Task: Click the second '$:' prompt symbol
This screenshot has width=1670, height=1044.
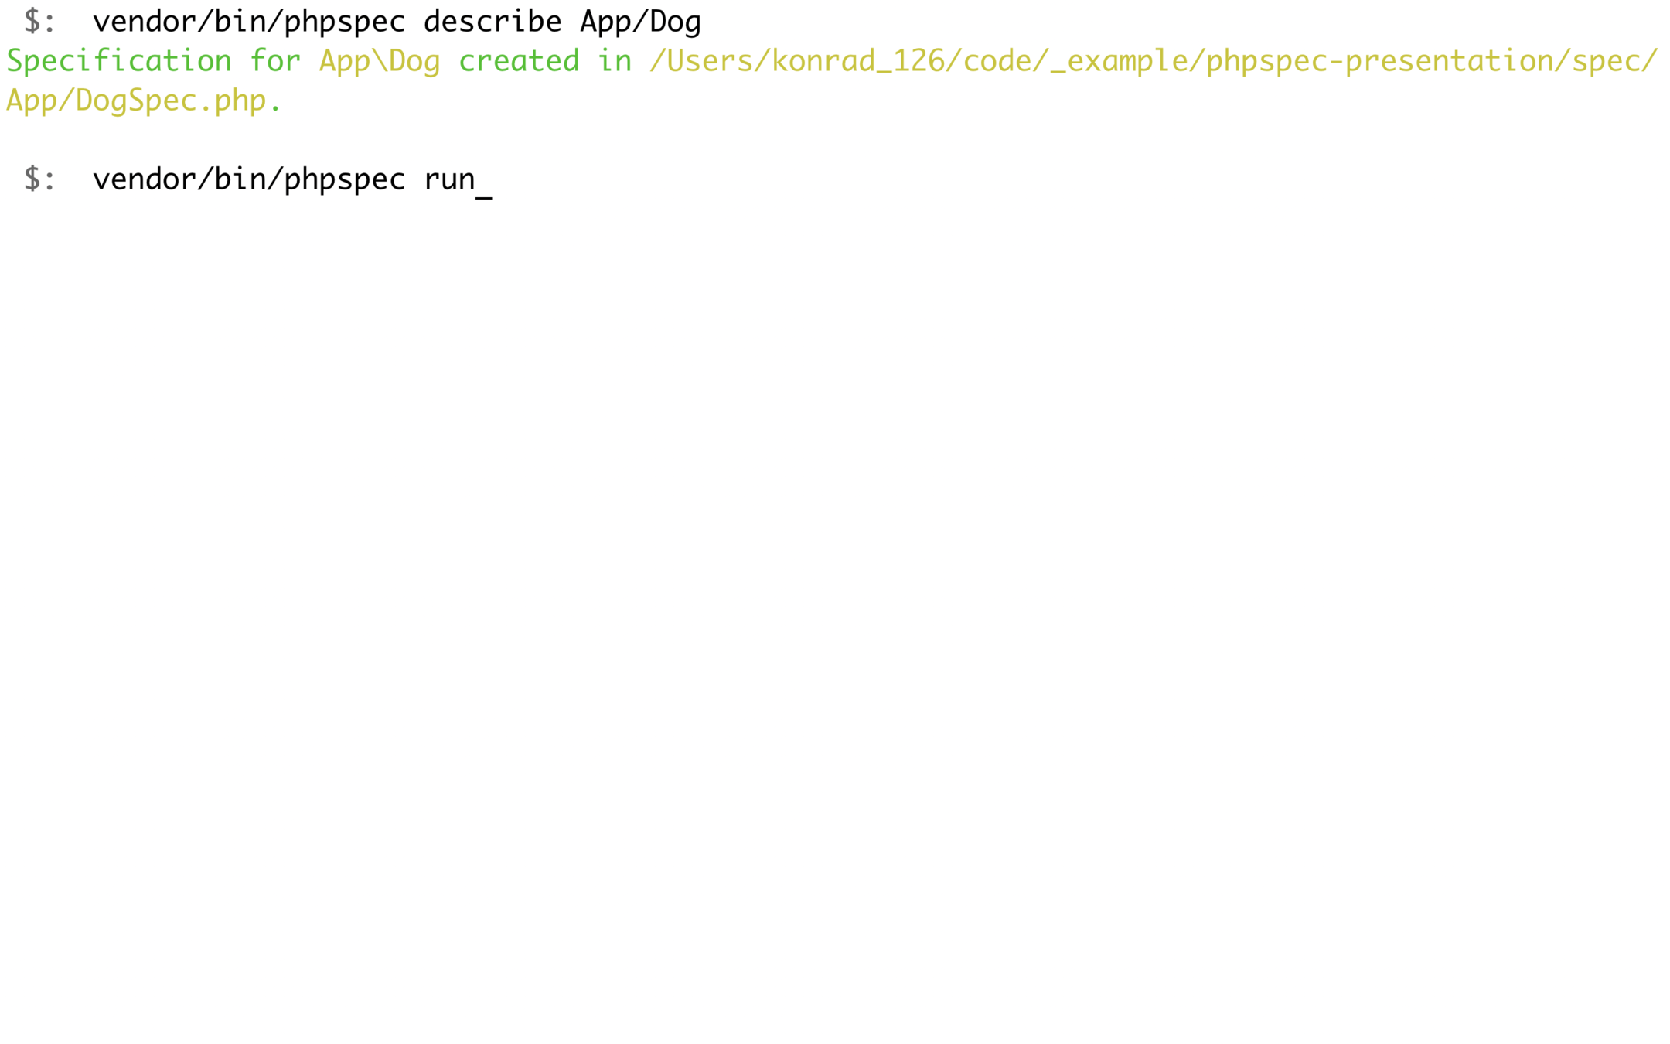Action: [39, 179]
